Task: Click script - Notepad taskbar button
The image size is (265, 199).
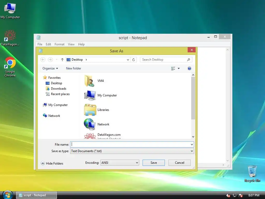Action: (x=36, y=195)
